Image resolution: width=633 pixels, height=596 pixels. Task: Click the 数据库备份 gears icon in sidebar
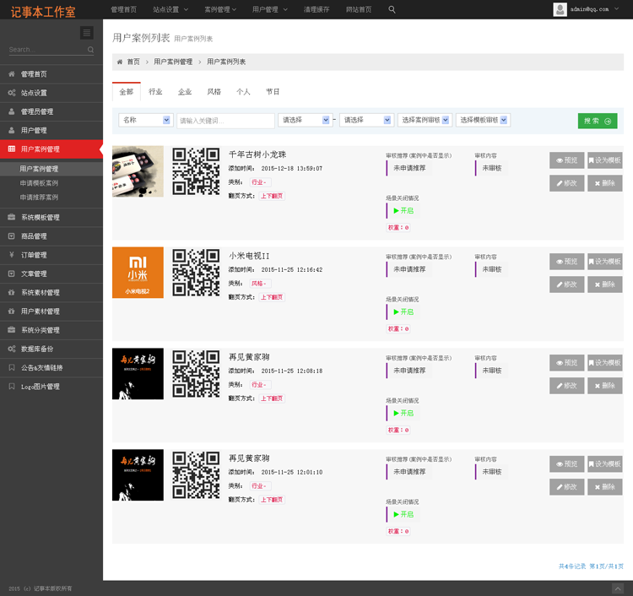(12, 349)
